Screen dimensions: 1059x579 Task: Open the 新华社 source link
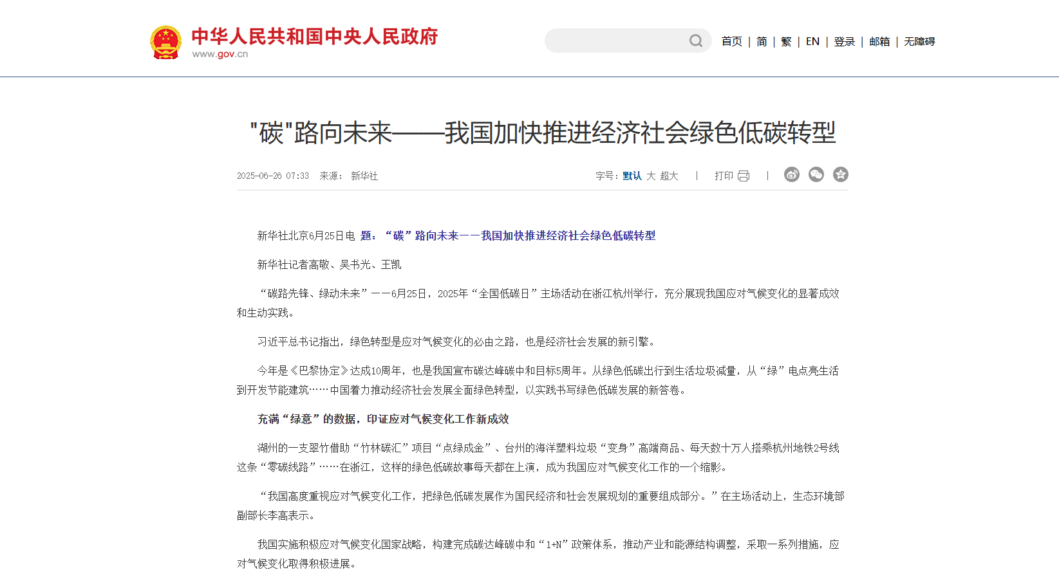[364, 175]
